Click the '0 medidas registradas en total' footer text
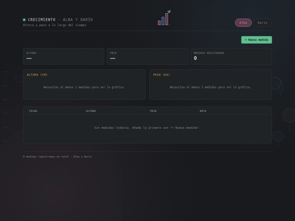295x221 pixels. 57,157
